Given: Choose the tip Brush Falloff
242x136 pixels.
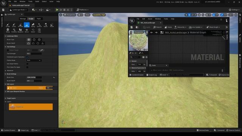Looking at the screenshot, I should coord(42,43).
